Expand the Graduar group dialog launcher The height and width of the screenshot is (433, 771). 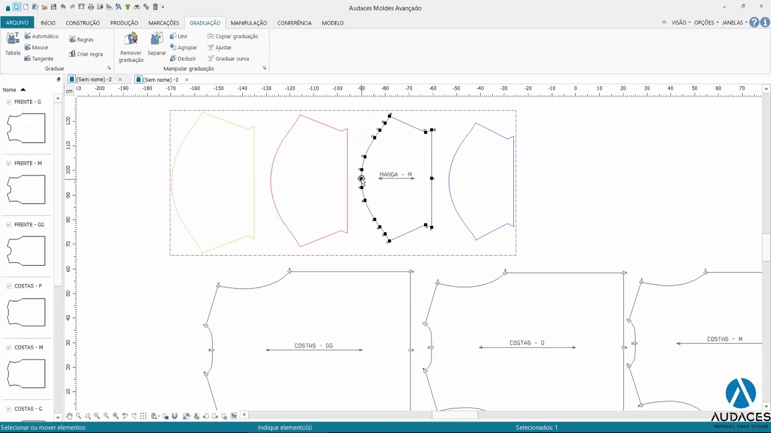tap(109, 68)
